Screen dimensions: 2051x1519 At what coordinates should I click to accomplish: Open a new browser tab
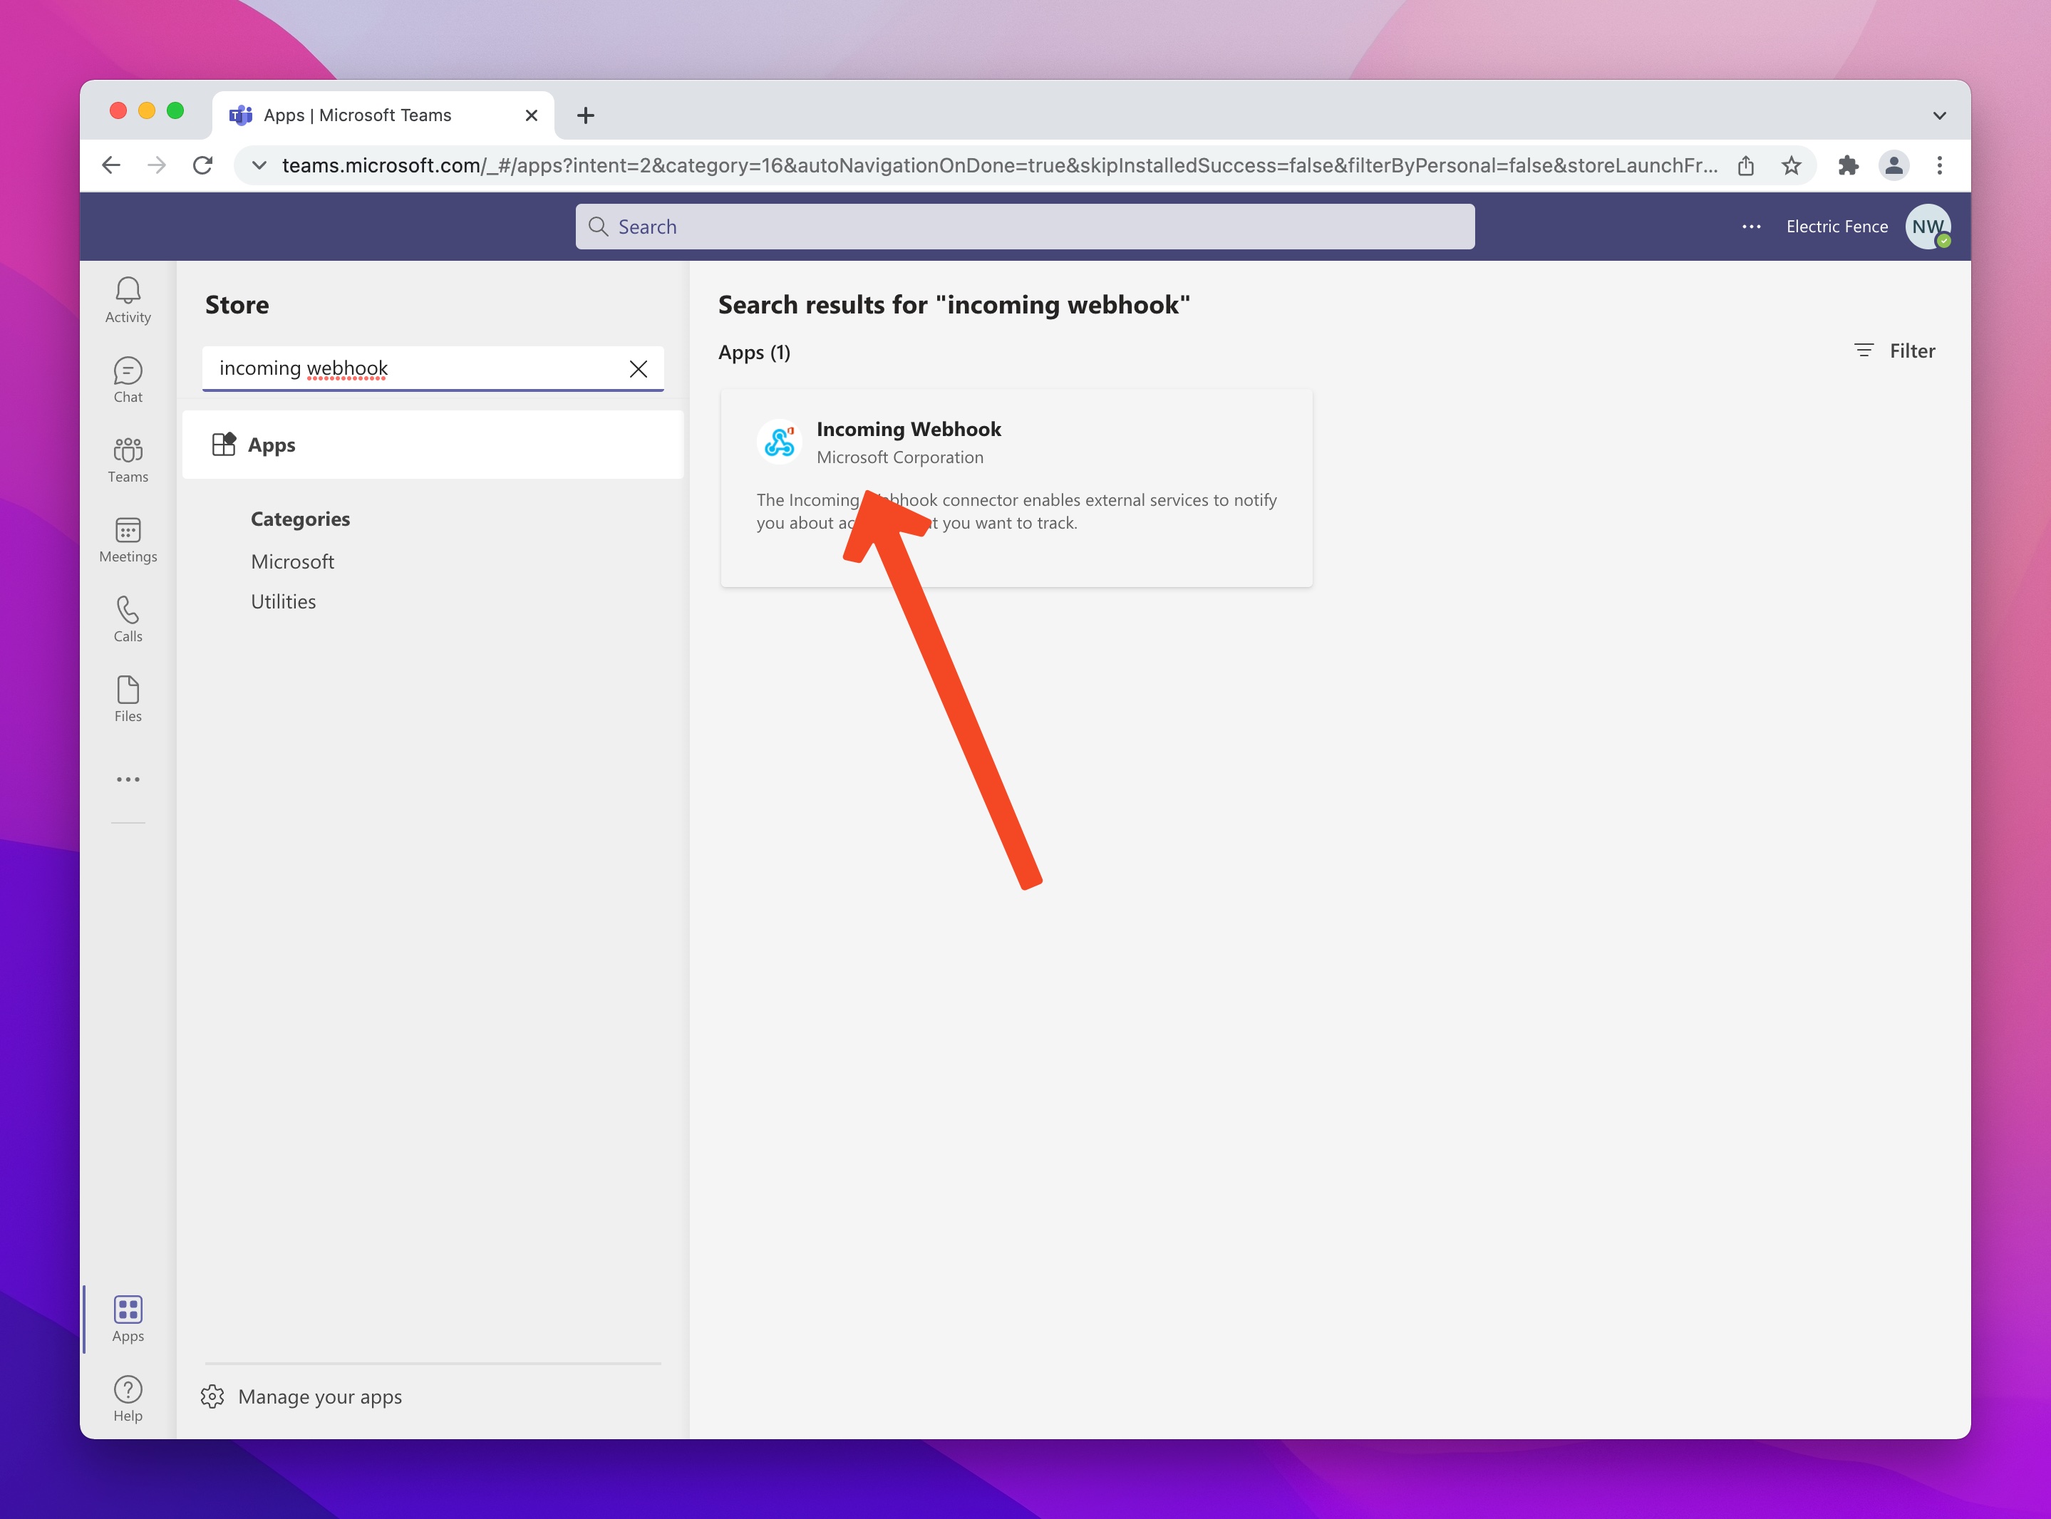coord(586,116)
